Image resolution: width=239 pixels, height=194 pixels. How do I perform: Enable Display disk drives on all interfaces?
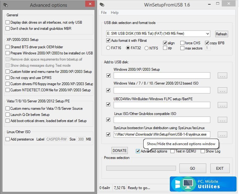coord(7,22)
